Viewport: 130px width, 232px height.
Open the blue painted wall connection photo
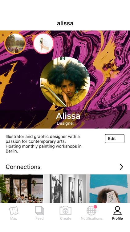[108, 189]
